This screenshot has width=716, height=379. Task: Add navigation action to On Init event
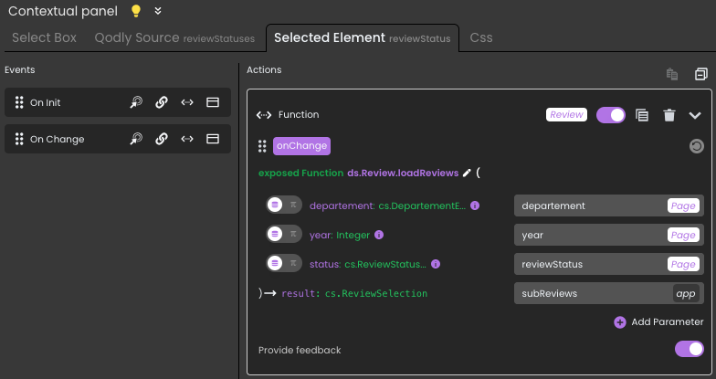[135, 103]
